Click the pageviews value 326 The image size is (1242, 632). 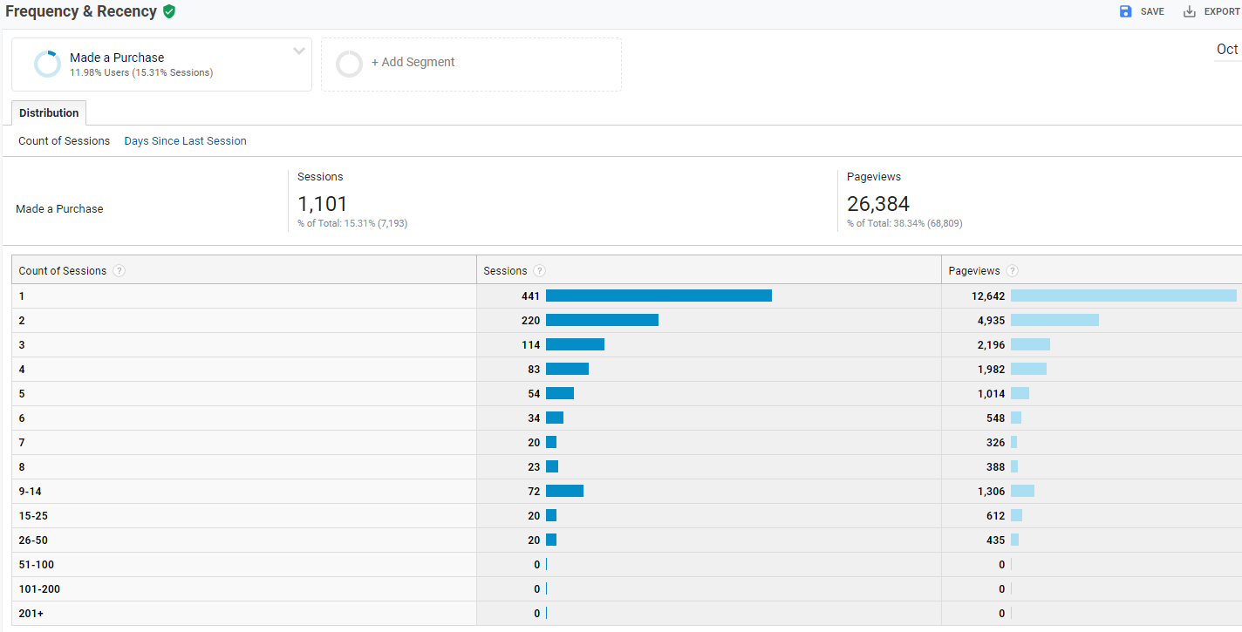click(996, 443)
